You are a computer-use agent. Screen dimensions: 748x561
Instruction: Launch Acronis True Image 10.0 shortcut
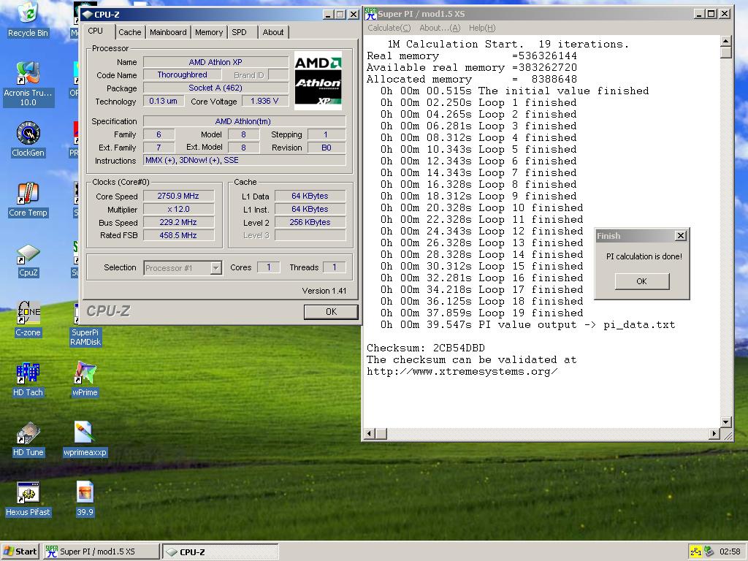(28, 84)
